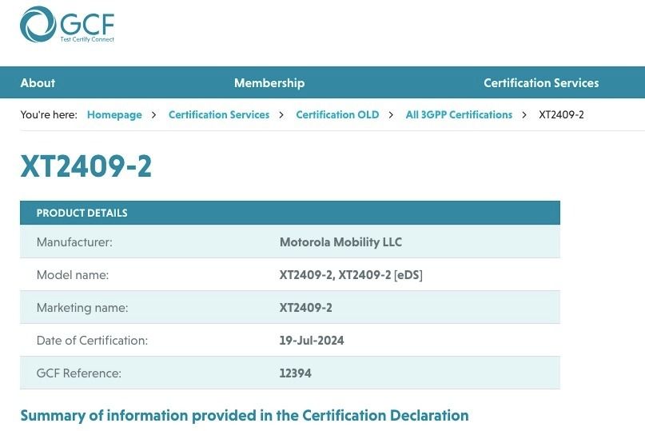The height and width of the screenshot is (431, 645).
Task: Open the Certification Services menu
Action: click(x=541, y=82)
